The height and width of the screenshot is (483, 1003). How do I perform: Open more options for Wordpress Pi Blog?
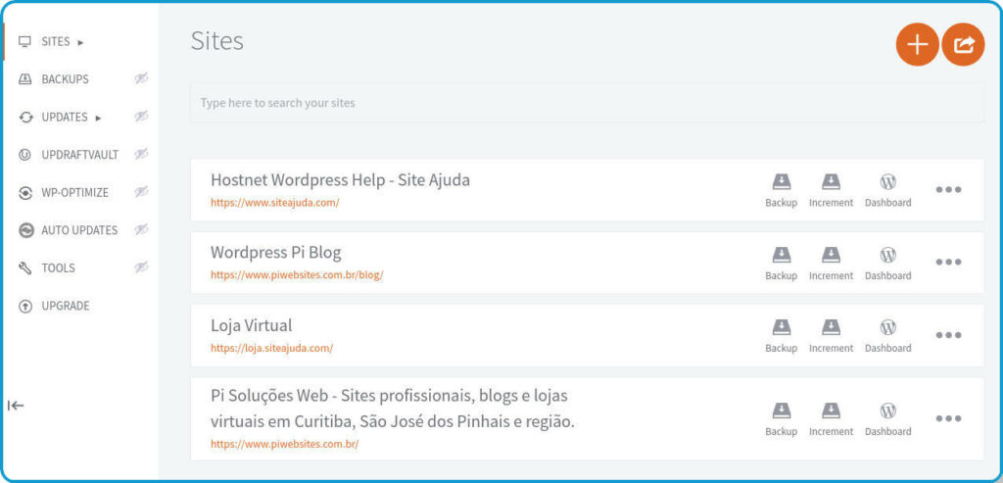(x=948, y=263)
